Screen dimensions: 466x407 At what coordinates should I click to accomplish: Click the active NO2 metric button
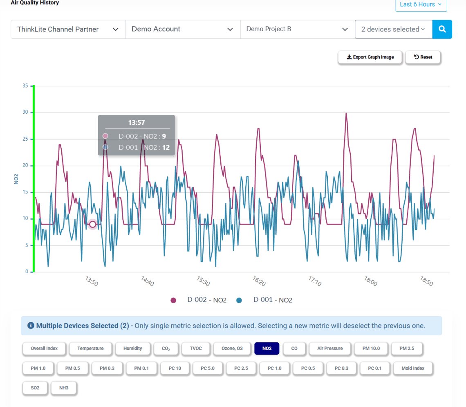click(267, 349)
